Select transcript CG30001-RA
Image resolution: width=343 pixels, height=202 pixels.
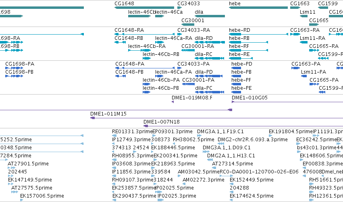coord(198,46)
